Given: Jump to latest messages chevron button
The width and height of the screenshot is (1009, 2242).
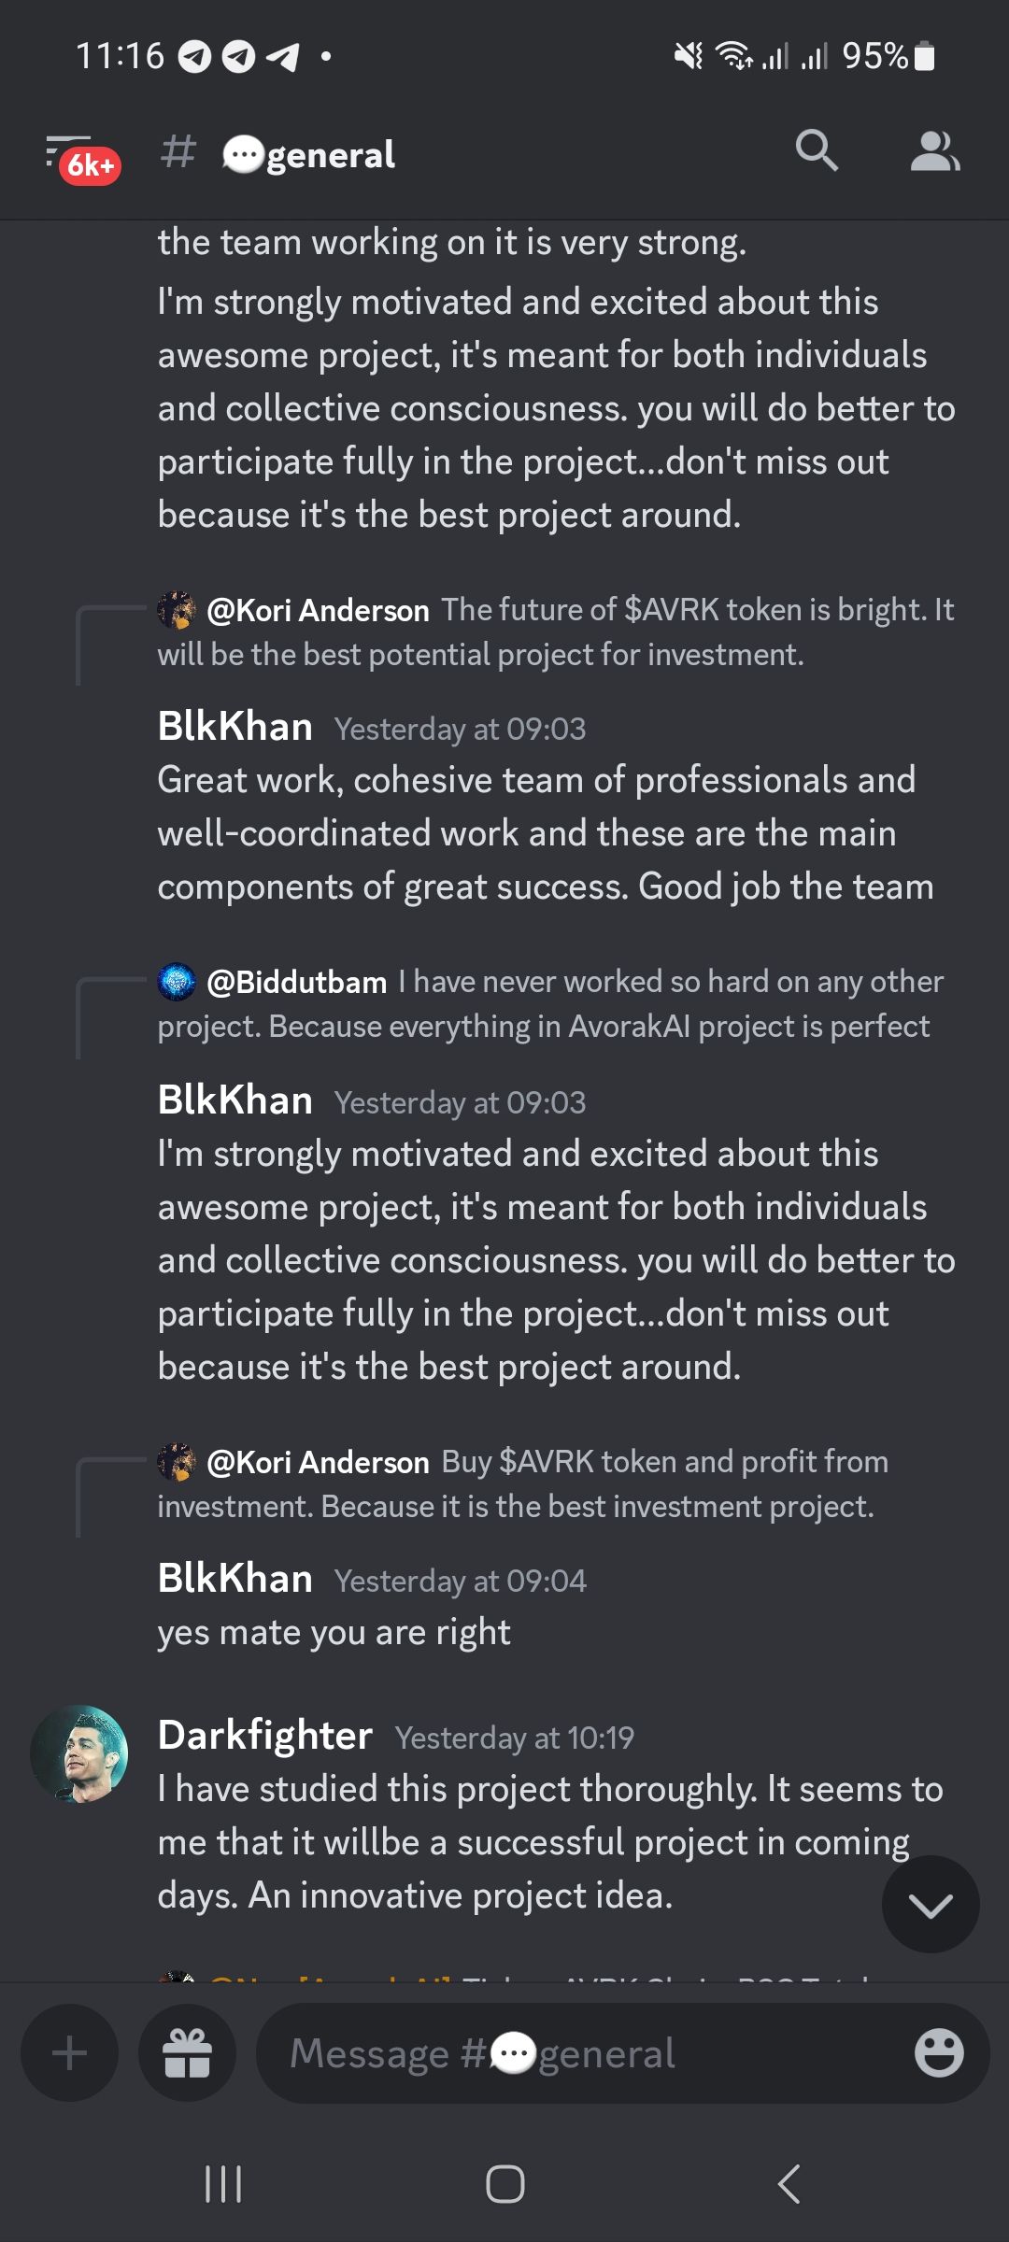Looking at the screenshot, I should (x=931, y=1904).
